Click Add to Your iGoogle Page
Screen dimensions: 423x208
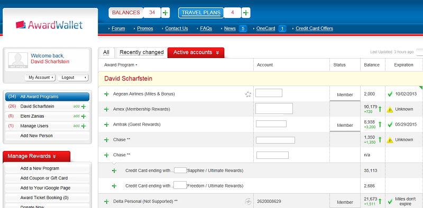click(45, 188)
